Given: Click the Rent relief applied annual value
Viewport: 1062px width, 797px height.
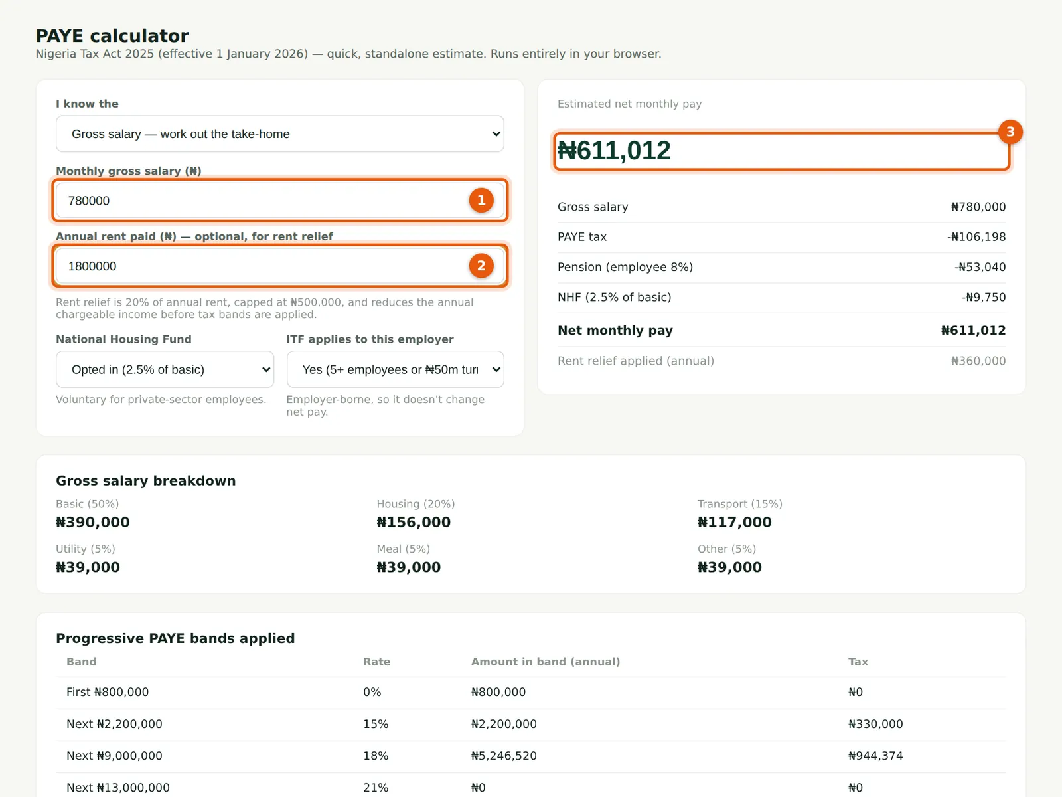Looking at the screenshot, I should [x=978, y=361].
